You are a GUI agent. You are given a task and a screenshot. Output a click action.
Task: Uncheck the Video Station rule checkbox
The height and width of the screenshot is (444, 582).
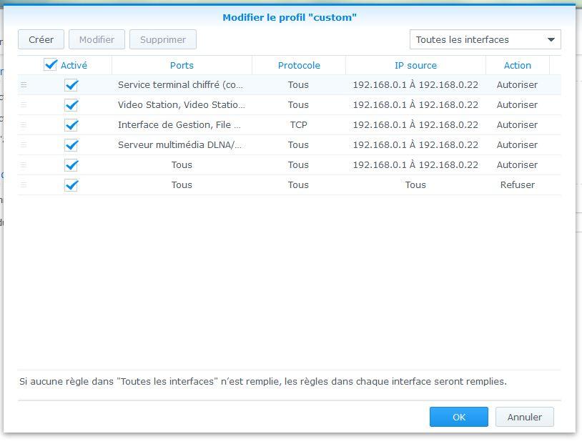[71, 105]
